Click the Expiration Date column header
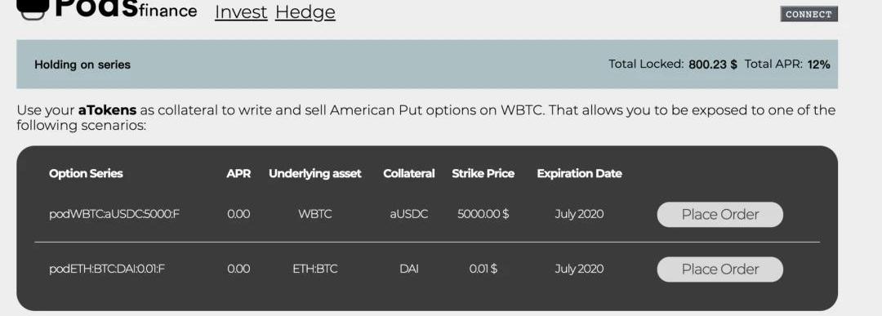The image size is (882, 316). click(579, 174)
